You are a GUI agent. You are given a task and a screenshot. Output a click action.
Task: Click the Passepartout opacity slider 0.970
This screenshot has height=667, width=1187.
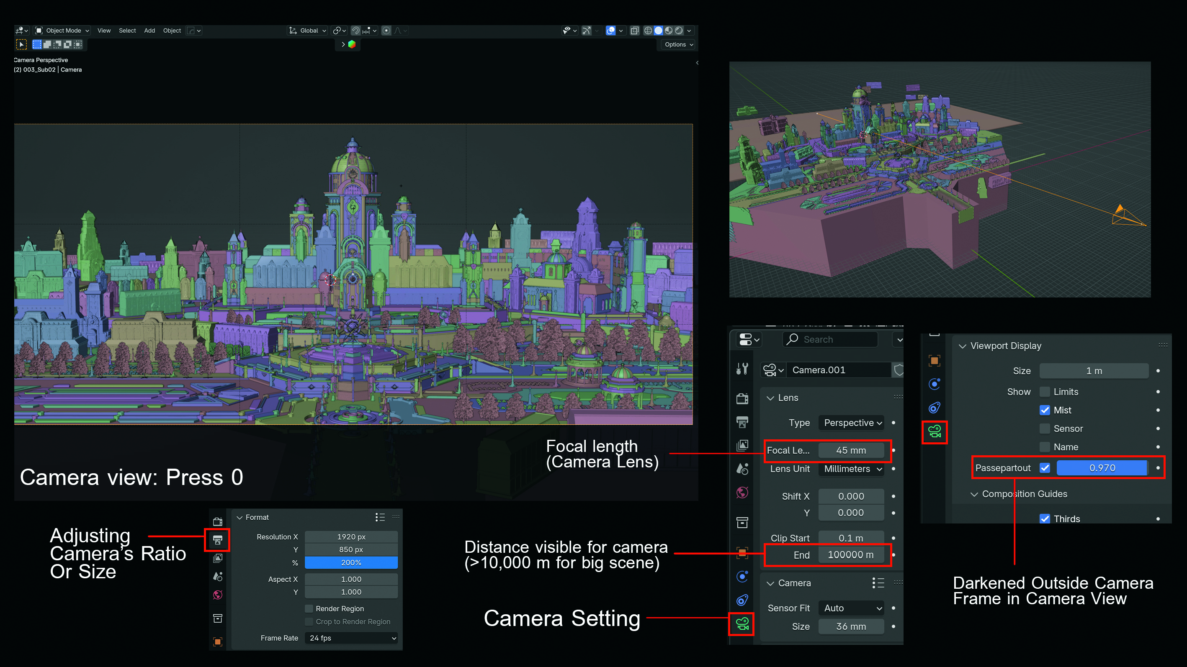[1102, 467]
